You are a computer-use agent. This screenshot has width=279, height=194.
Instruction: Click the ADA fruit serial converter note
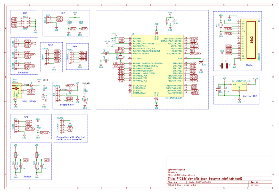pyautogui.click(x=71, y=138)
